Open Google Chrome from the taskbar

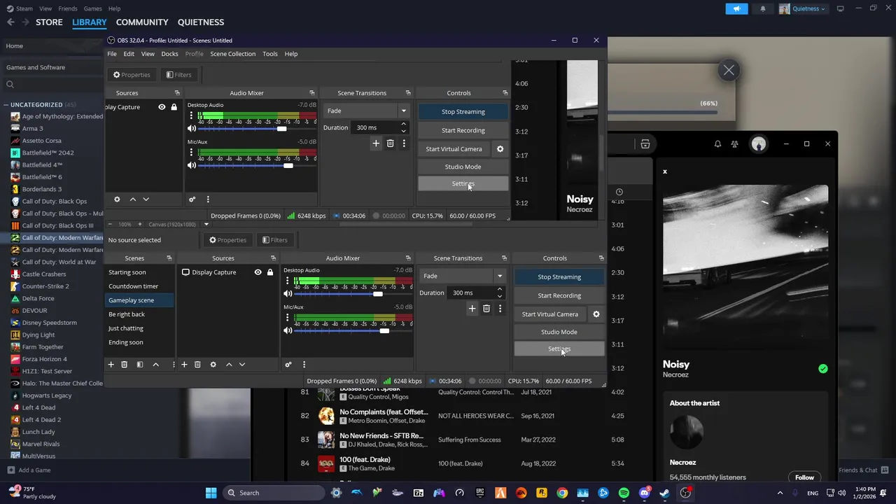pos(562,493)
